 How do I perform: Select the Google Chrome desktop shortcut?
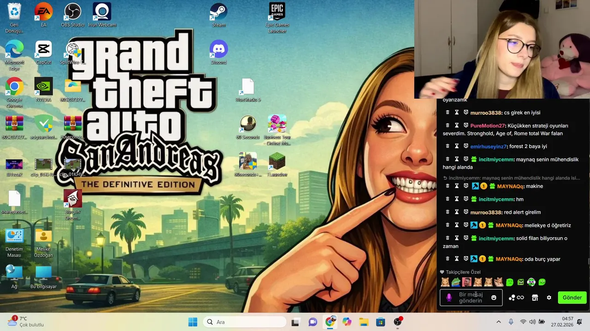(x=14, y=92)
